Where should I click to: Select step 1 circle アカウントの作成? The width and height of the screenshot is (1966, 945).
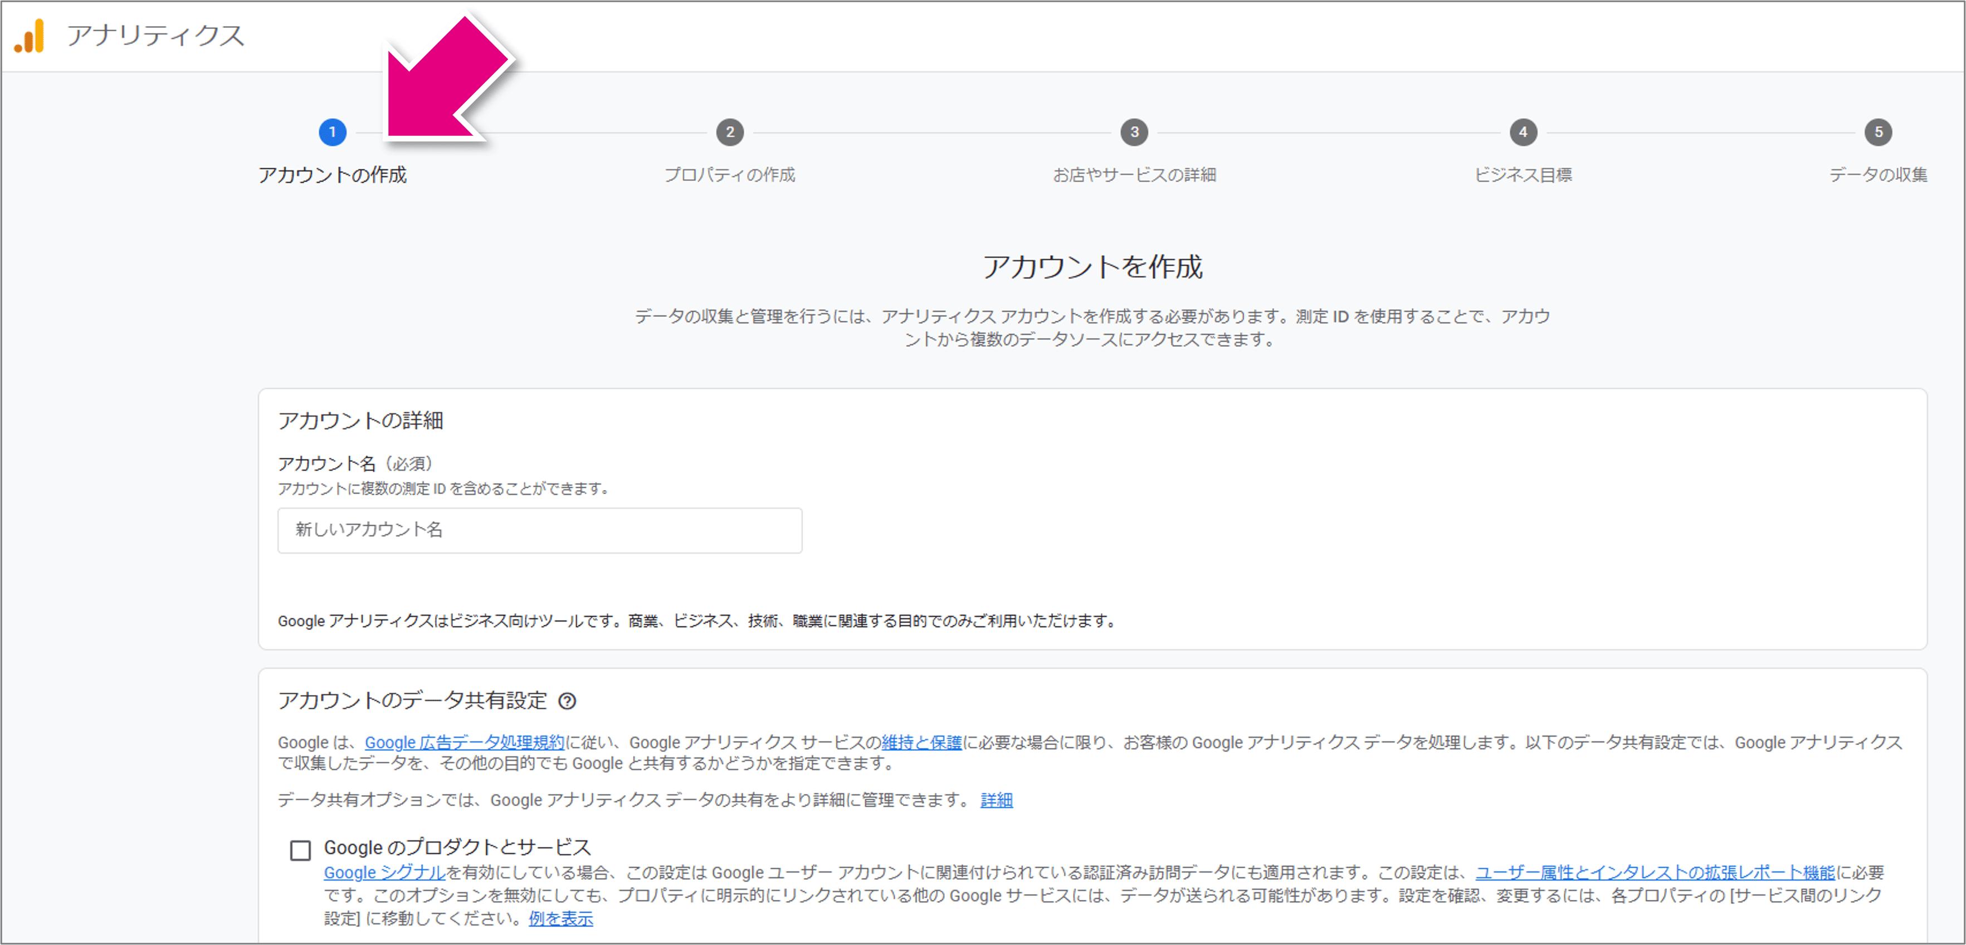332,132
